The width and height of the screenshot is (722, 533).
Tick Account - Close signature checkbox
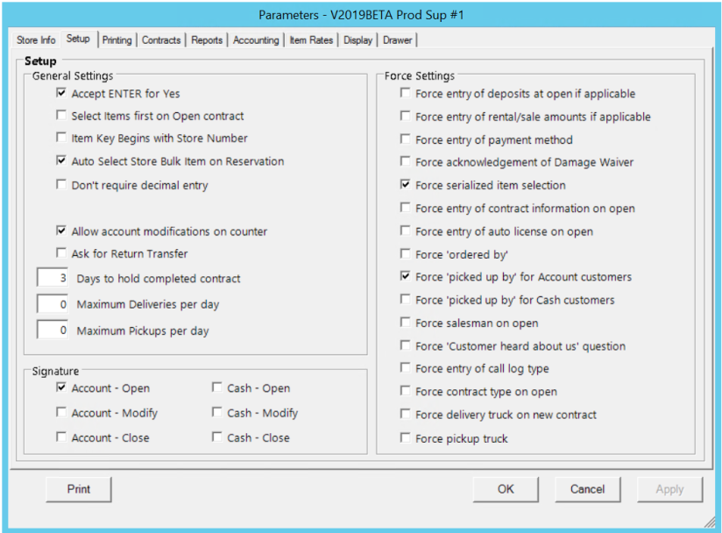pos(61,437)
